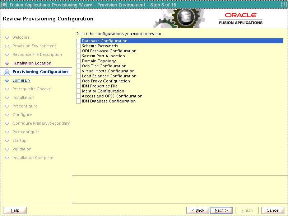Click the Installation Location step bullet icon
This screenshot has width=288, height=216.
[x=7, y=63]
